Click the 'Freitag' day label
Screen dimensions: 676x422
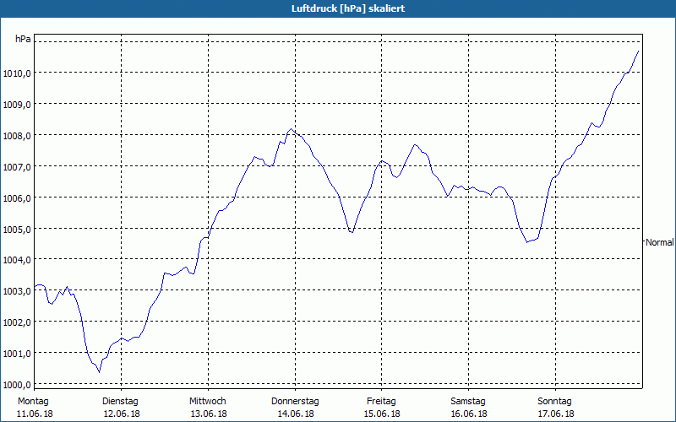(381, 402)
